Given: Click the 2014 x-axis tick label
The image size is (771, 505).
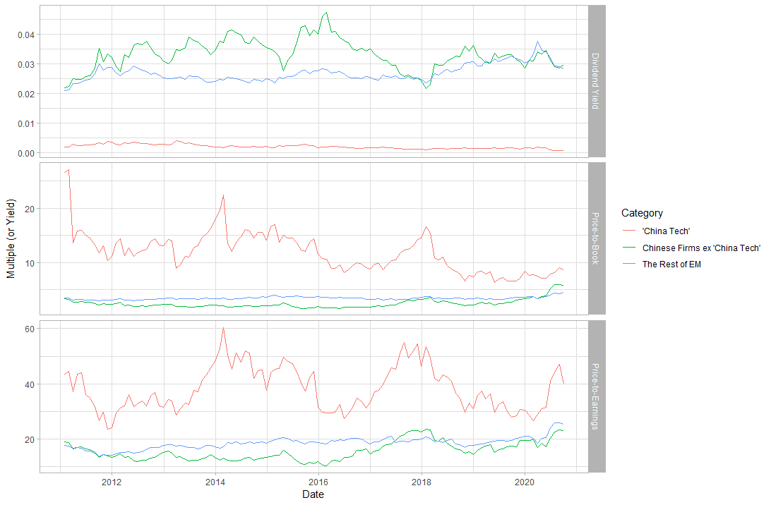Looking at the screenshot, I should (215, 482).
